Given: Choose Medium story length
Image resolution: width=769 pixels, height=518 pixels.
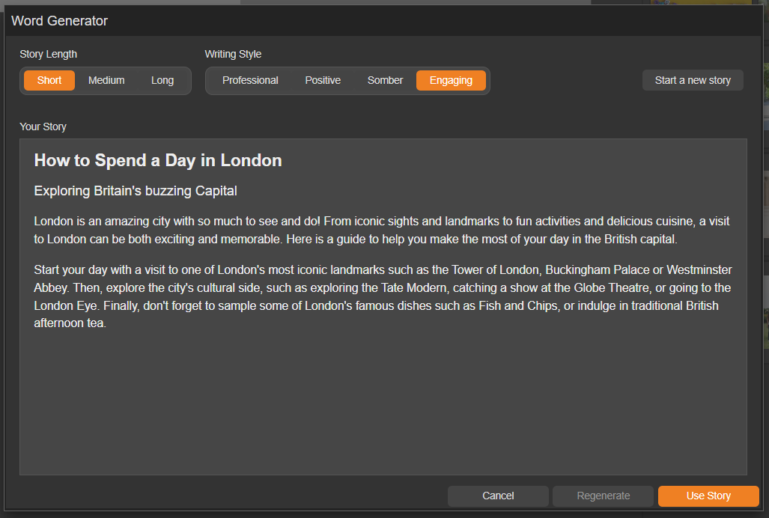Looking at the screenshot, I should 106,80.
